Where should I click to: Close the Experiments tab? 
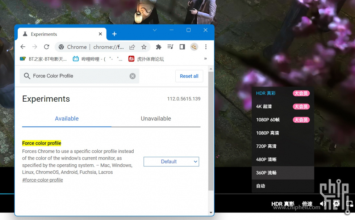(100, 34)
